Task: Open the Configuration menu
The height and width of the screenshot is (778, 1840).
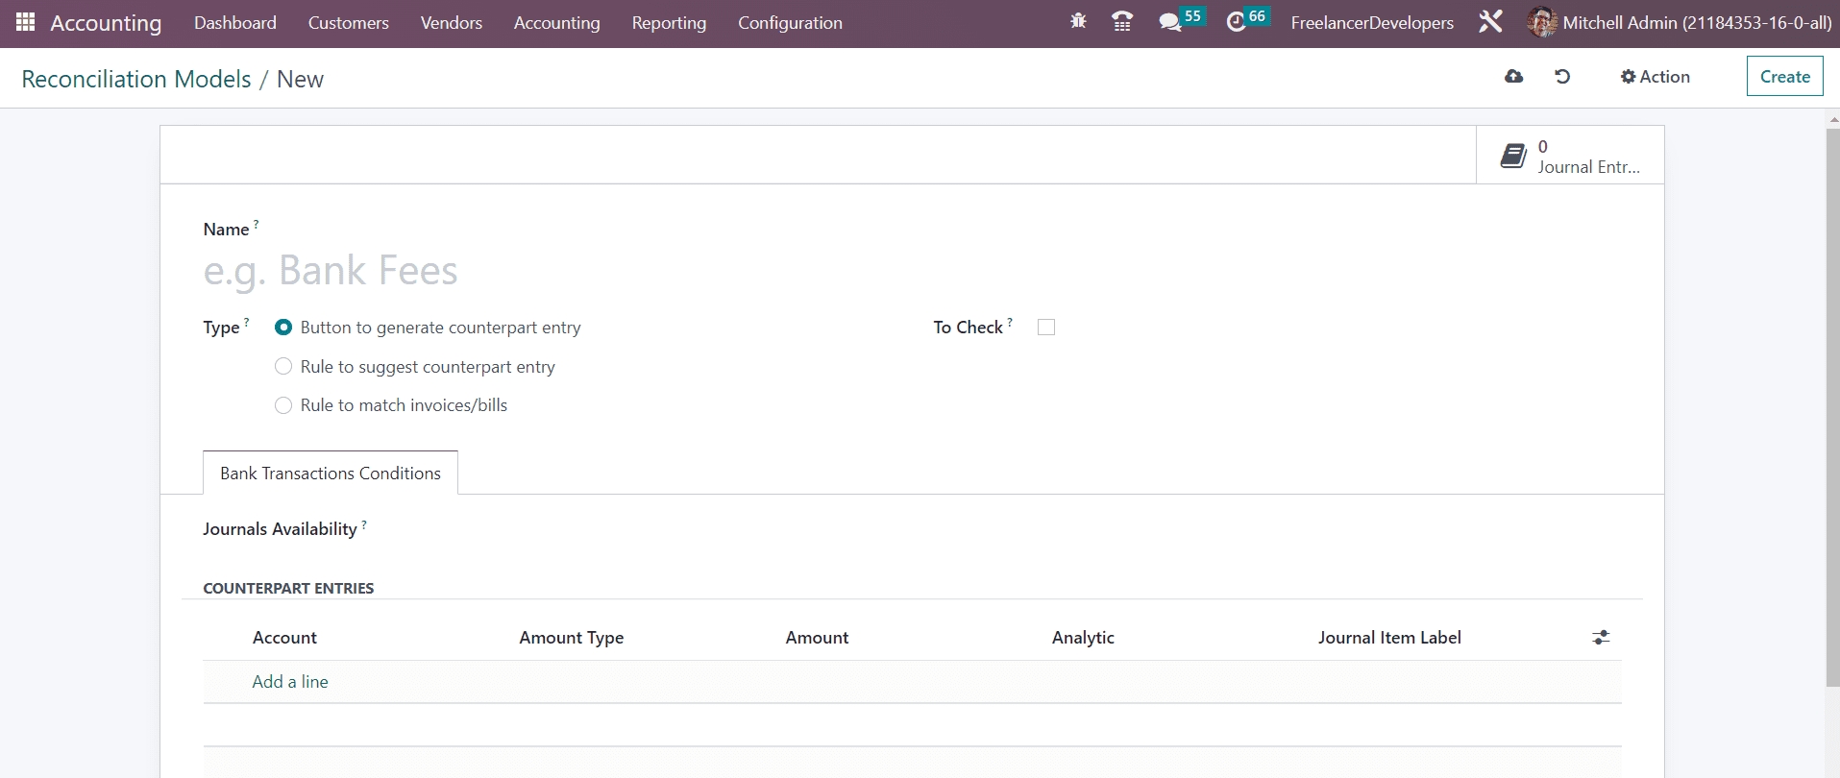Action: coord(790,22)
